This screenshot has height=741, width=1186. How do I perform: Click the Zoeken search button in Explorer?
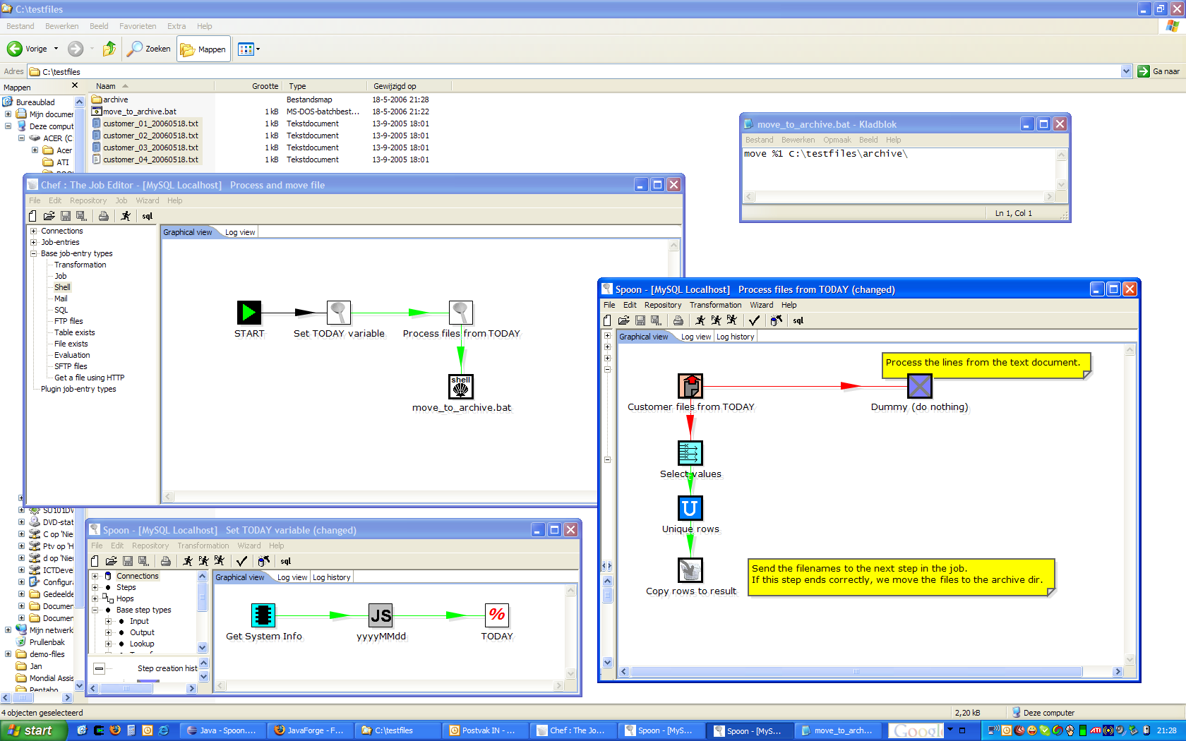[149, 49]
